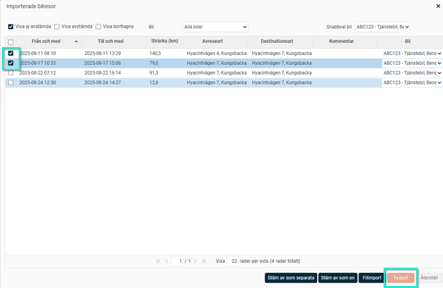This screenshot has width=443, height=288.
Task: Select the 2025-08-22 07:12 trip checkbox
Action: pyautogui.click(x=11, y=73)
